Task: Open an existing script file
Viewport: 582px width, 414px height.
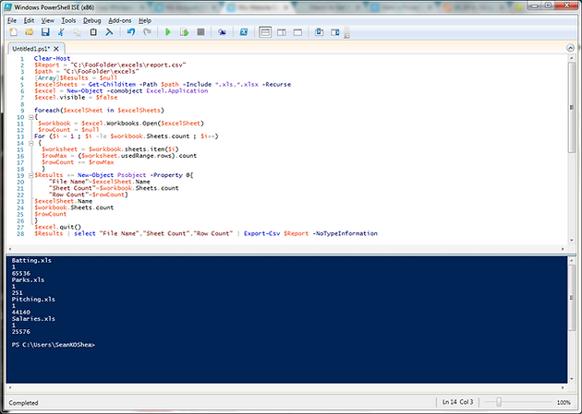Action: tap(29, 32)
